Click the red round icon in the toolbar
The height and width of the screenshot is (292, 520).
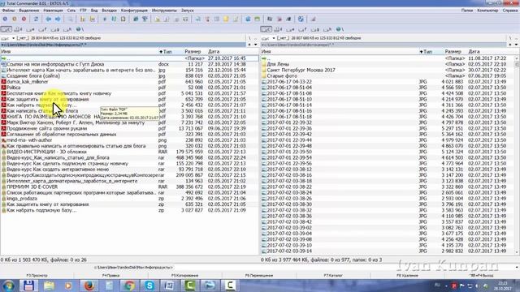(24, 19)
